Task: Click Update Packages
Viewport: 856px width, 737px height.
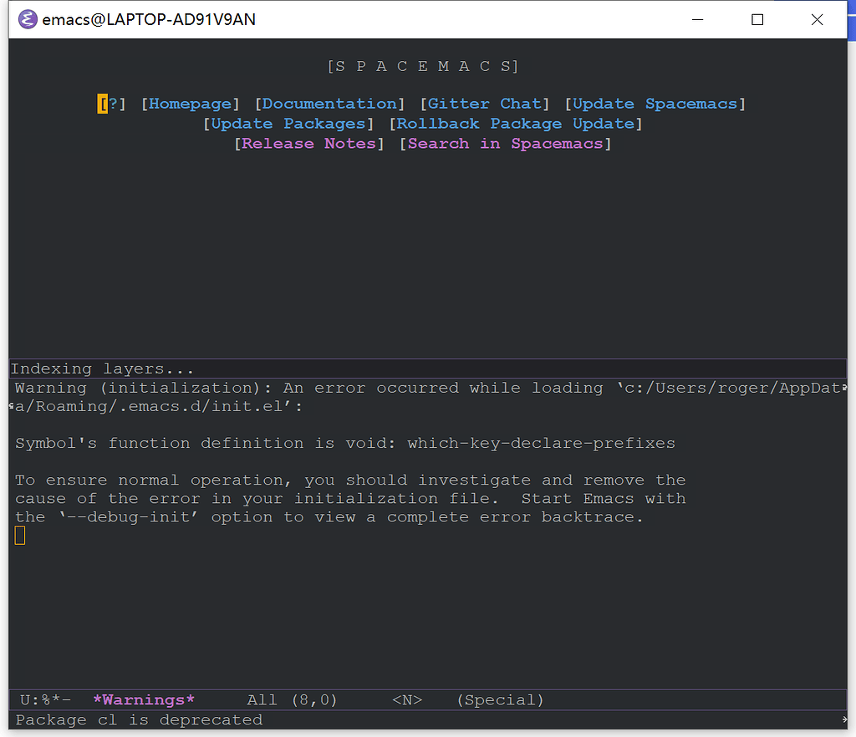Action: tap(288, 123)
